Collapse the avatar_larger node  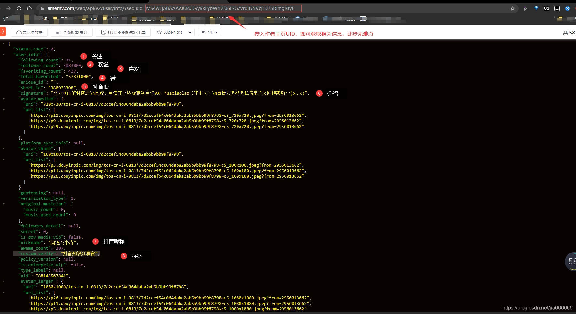pyautogui.click(x=4, y=281)
